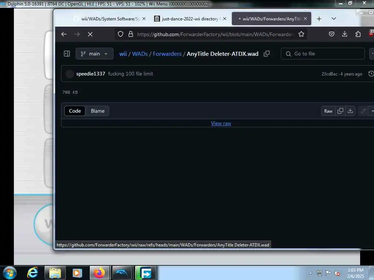Click the Raw button

coord(328,111)
